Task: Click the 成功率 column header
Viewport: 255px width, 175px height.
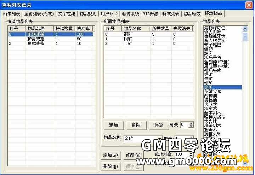Action: (84, 28)
